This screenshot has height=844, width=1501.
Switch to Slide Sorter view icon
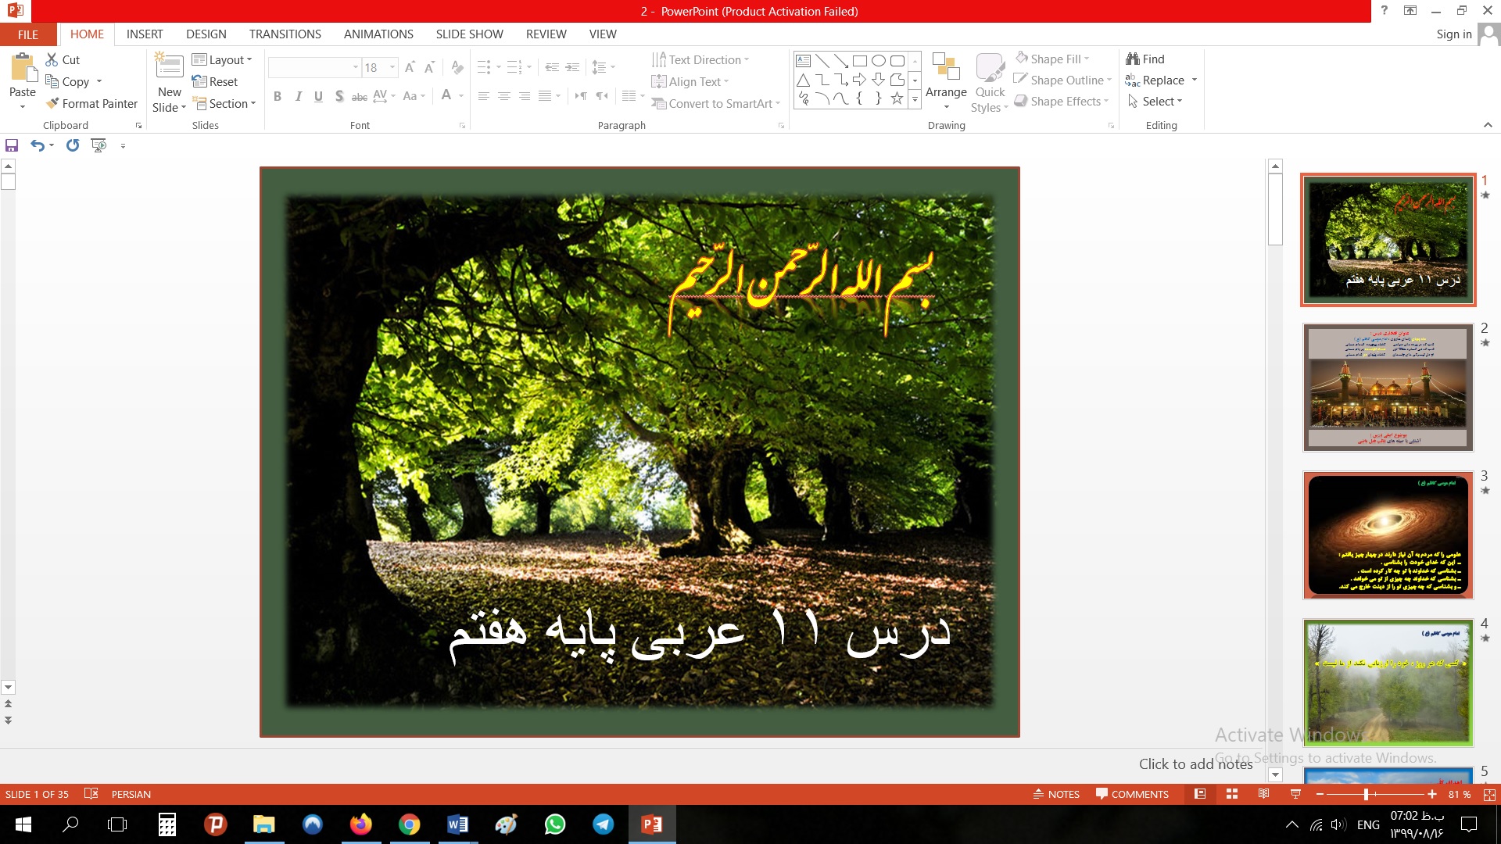[x=1232, y=794]
